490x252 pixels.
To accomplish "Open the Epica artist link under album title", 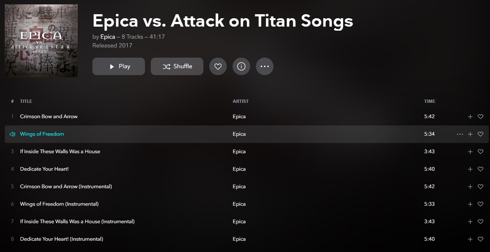I will coord(108,37).
